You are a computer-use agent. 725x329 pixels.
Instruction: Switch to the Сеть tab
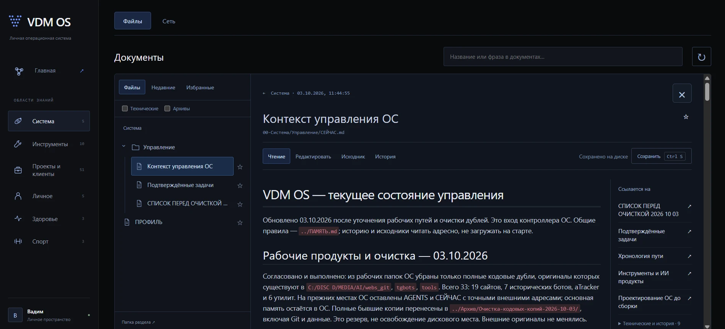[169, 21]
